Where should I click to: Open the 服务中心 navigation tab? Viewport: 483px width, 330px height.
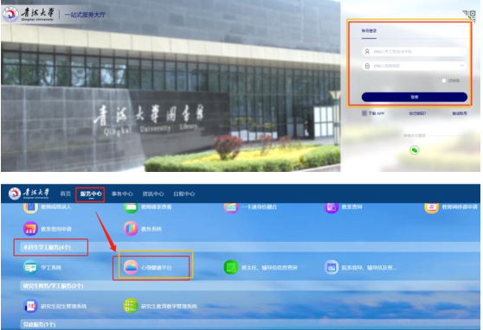pyautogui.click(x=91, y=194)
